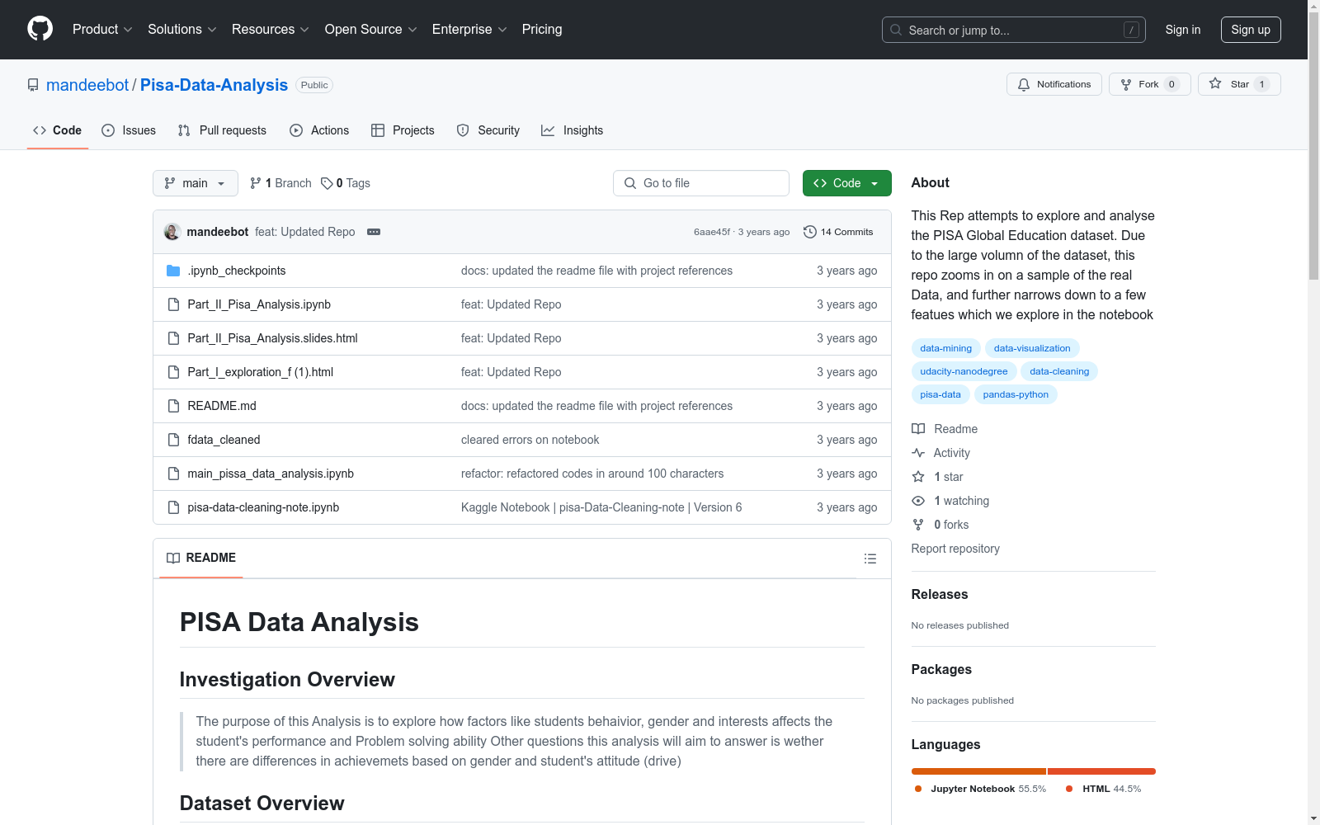Click the Jupyter Notebook language bar segment
Viewport: 1320px width, 825px height.
coord(978,771)
